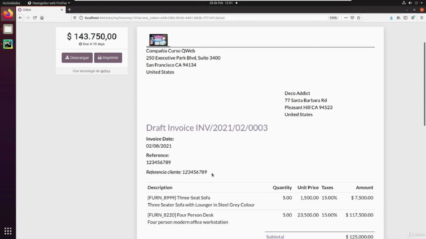
Task: Click the 23,500.00 unit price cell
Action: tap(308, 215)
